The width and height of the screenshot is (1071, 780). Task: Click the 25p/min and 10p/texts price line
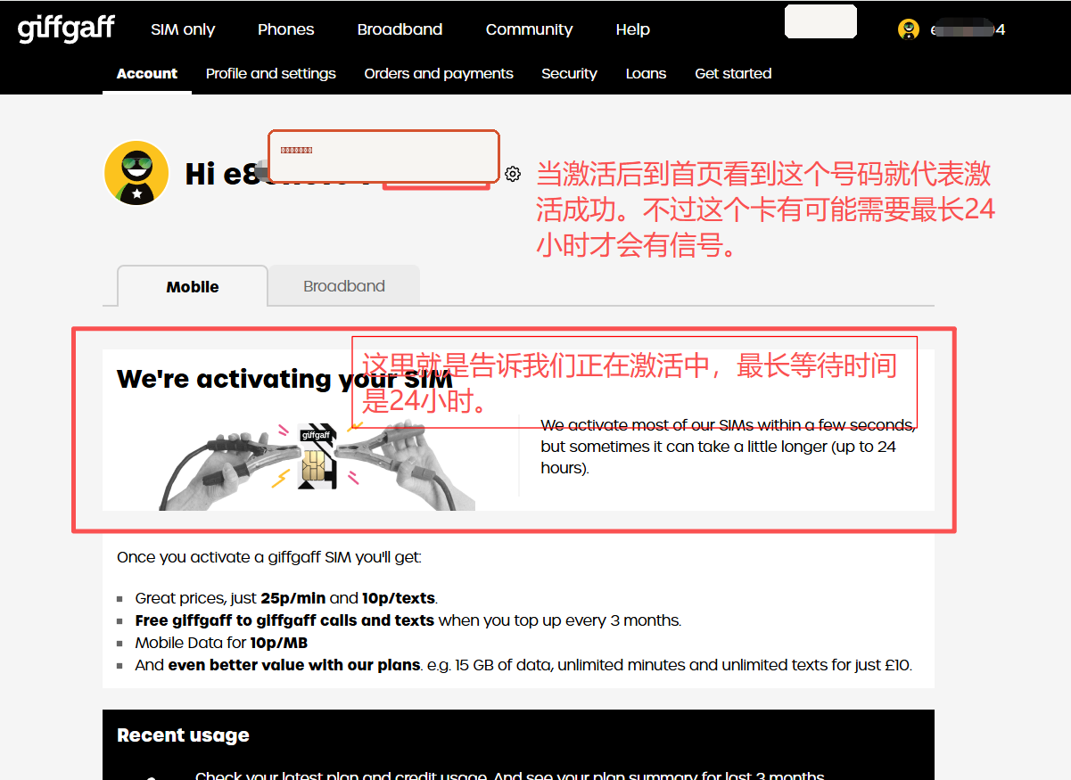(286, 598)
